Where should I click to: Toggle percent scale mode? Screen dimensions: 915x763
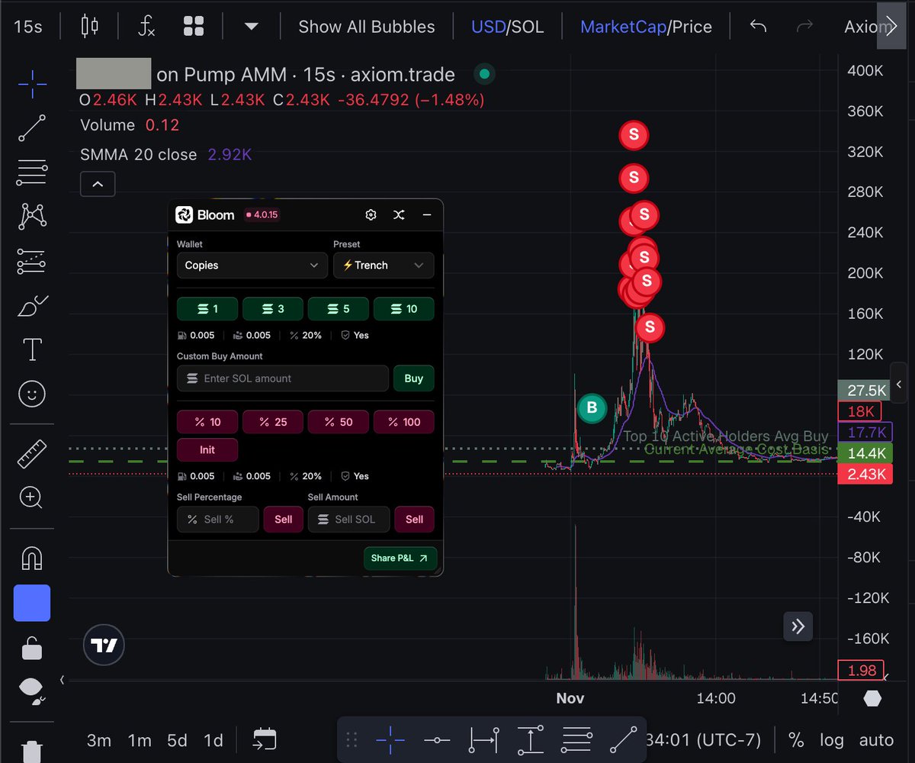coord(796,740)
